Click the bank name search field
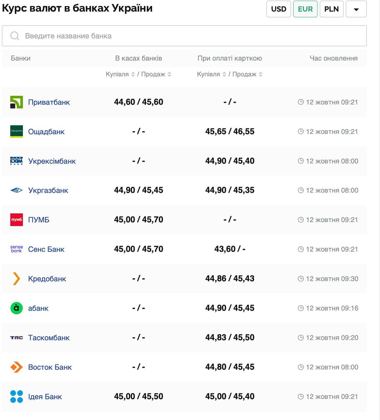 (184, 36)
